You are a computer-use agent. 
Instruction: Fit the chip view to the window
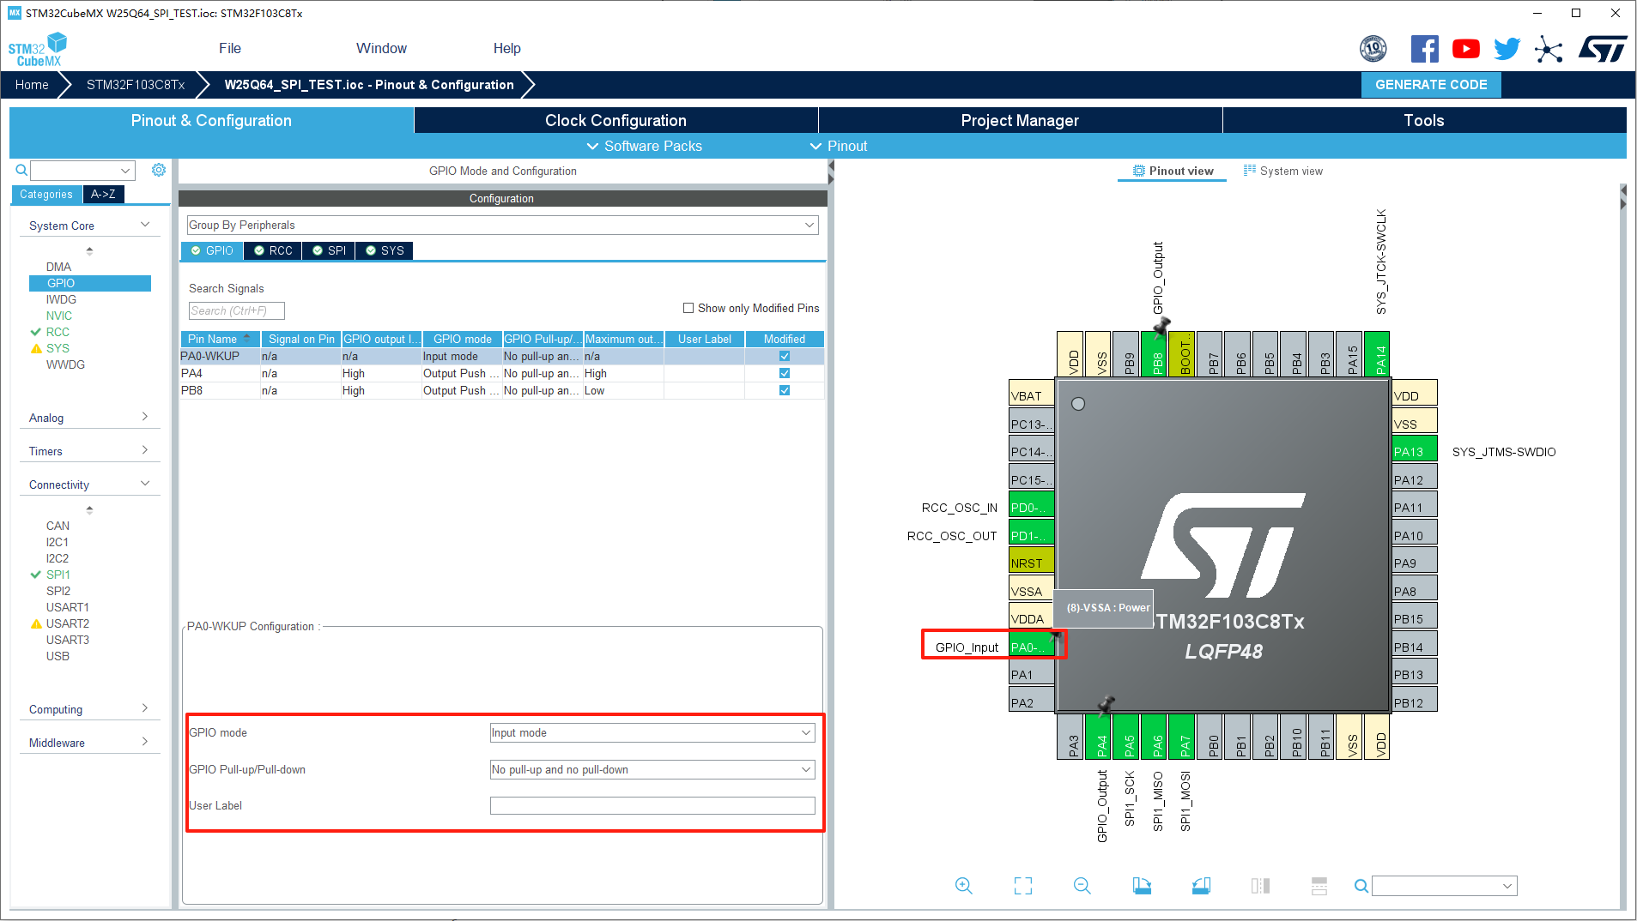(x=1023, y=886)
